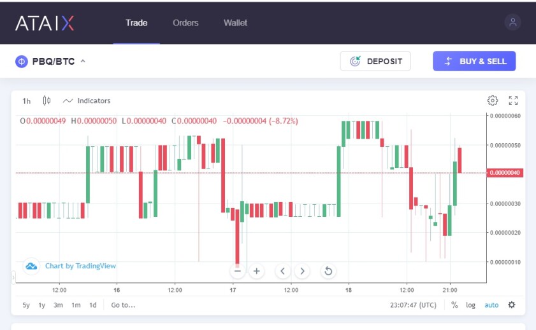Click the date label 17 on time axis
536x330 pixels.
point(233,290)
